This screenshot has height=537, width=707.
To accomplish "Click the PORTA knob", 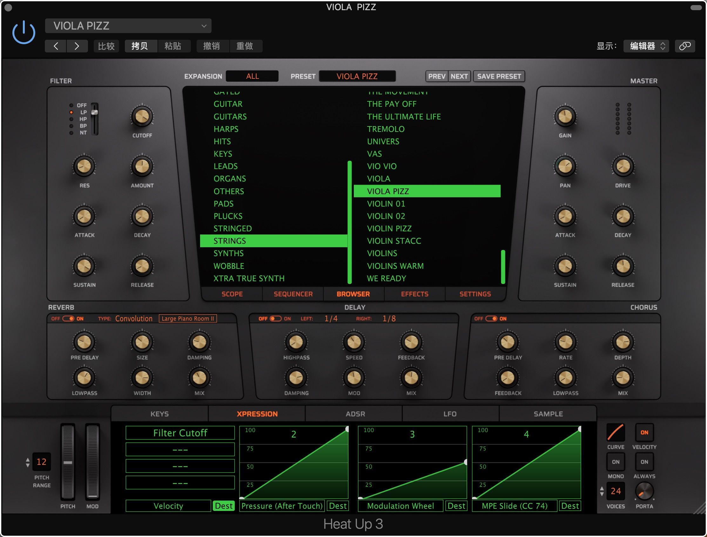I will [x=644, y=491].
